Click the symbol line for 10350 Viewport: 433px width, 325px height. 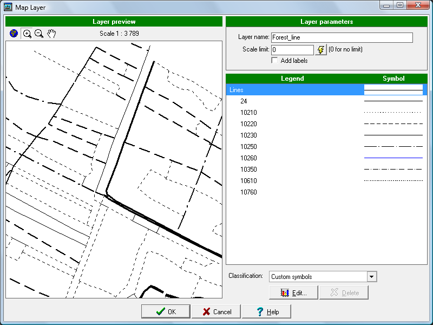[x=393, y=170]
